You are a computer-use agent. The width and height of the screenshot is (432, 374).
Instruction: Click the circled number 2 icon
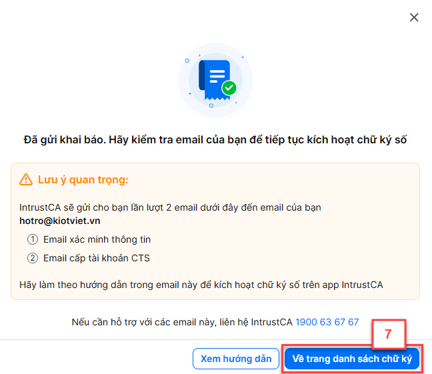(33, 258)
